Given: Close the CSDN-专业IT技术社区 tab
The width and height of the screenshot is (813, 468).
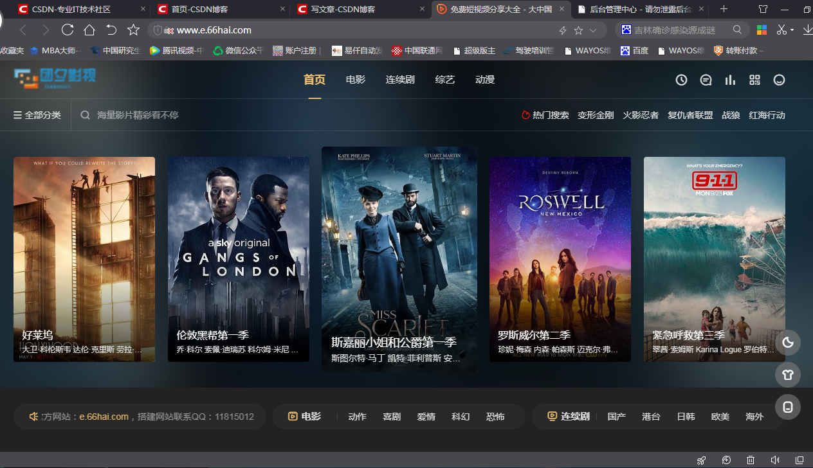Looking at the screenshot, I should [143, 9].
